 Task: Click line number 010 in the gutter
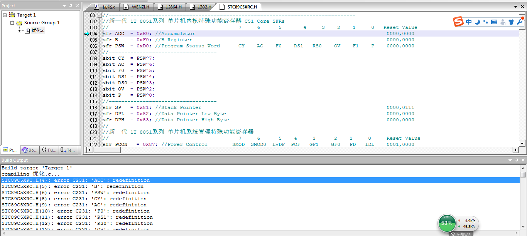point(93,70)
